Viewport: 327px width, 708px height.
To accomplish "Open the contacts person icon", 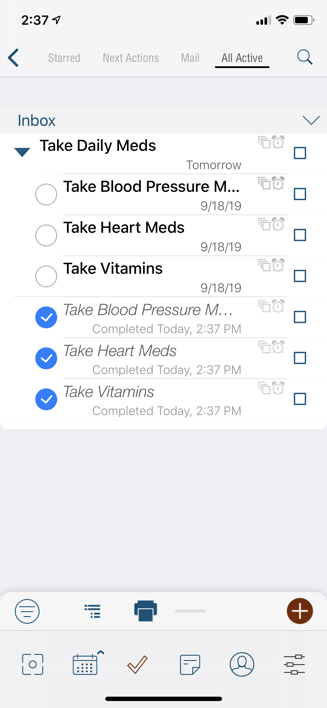I will point(242,664).
